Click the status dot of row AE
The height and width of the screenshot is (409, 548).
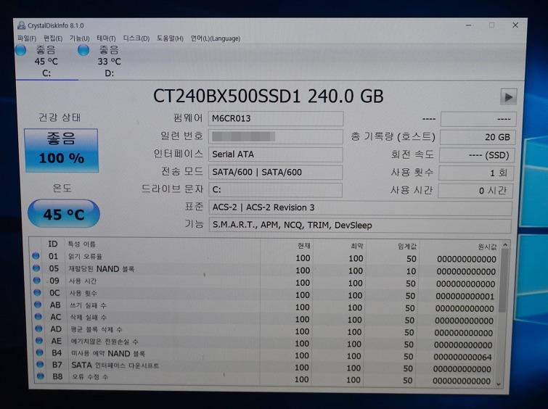click(x=39, y=341)
